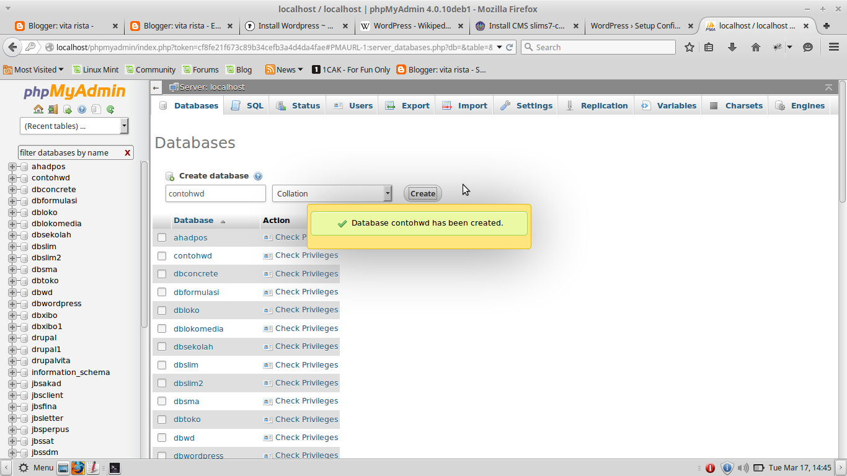Click the Create button
Screen dimensions: 847x476
coord(422,193)
